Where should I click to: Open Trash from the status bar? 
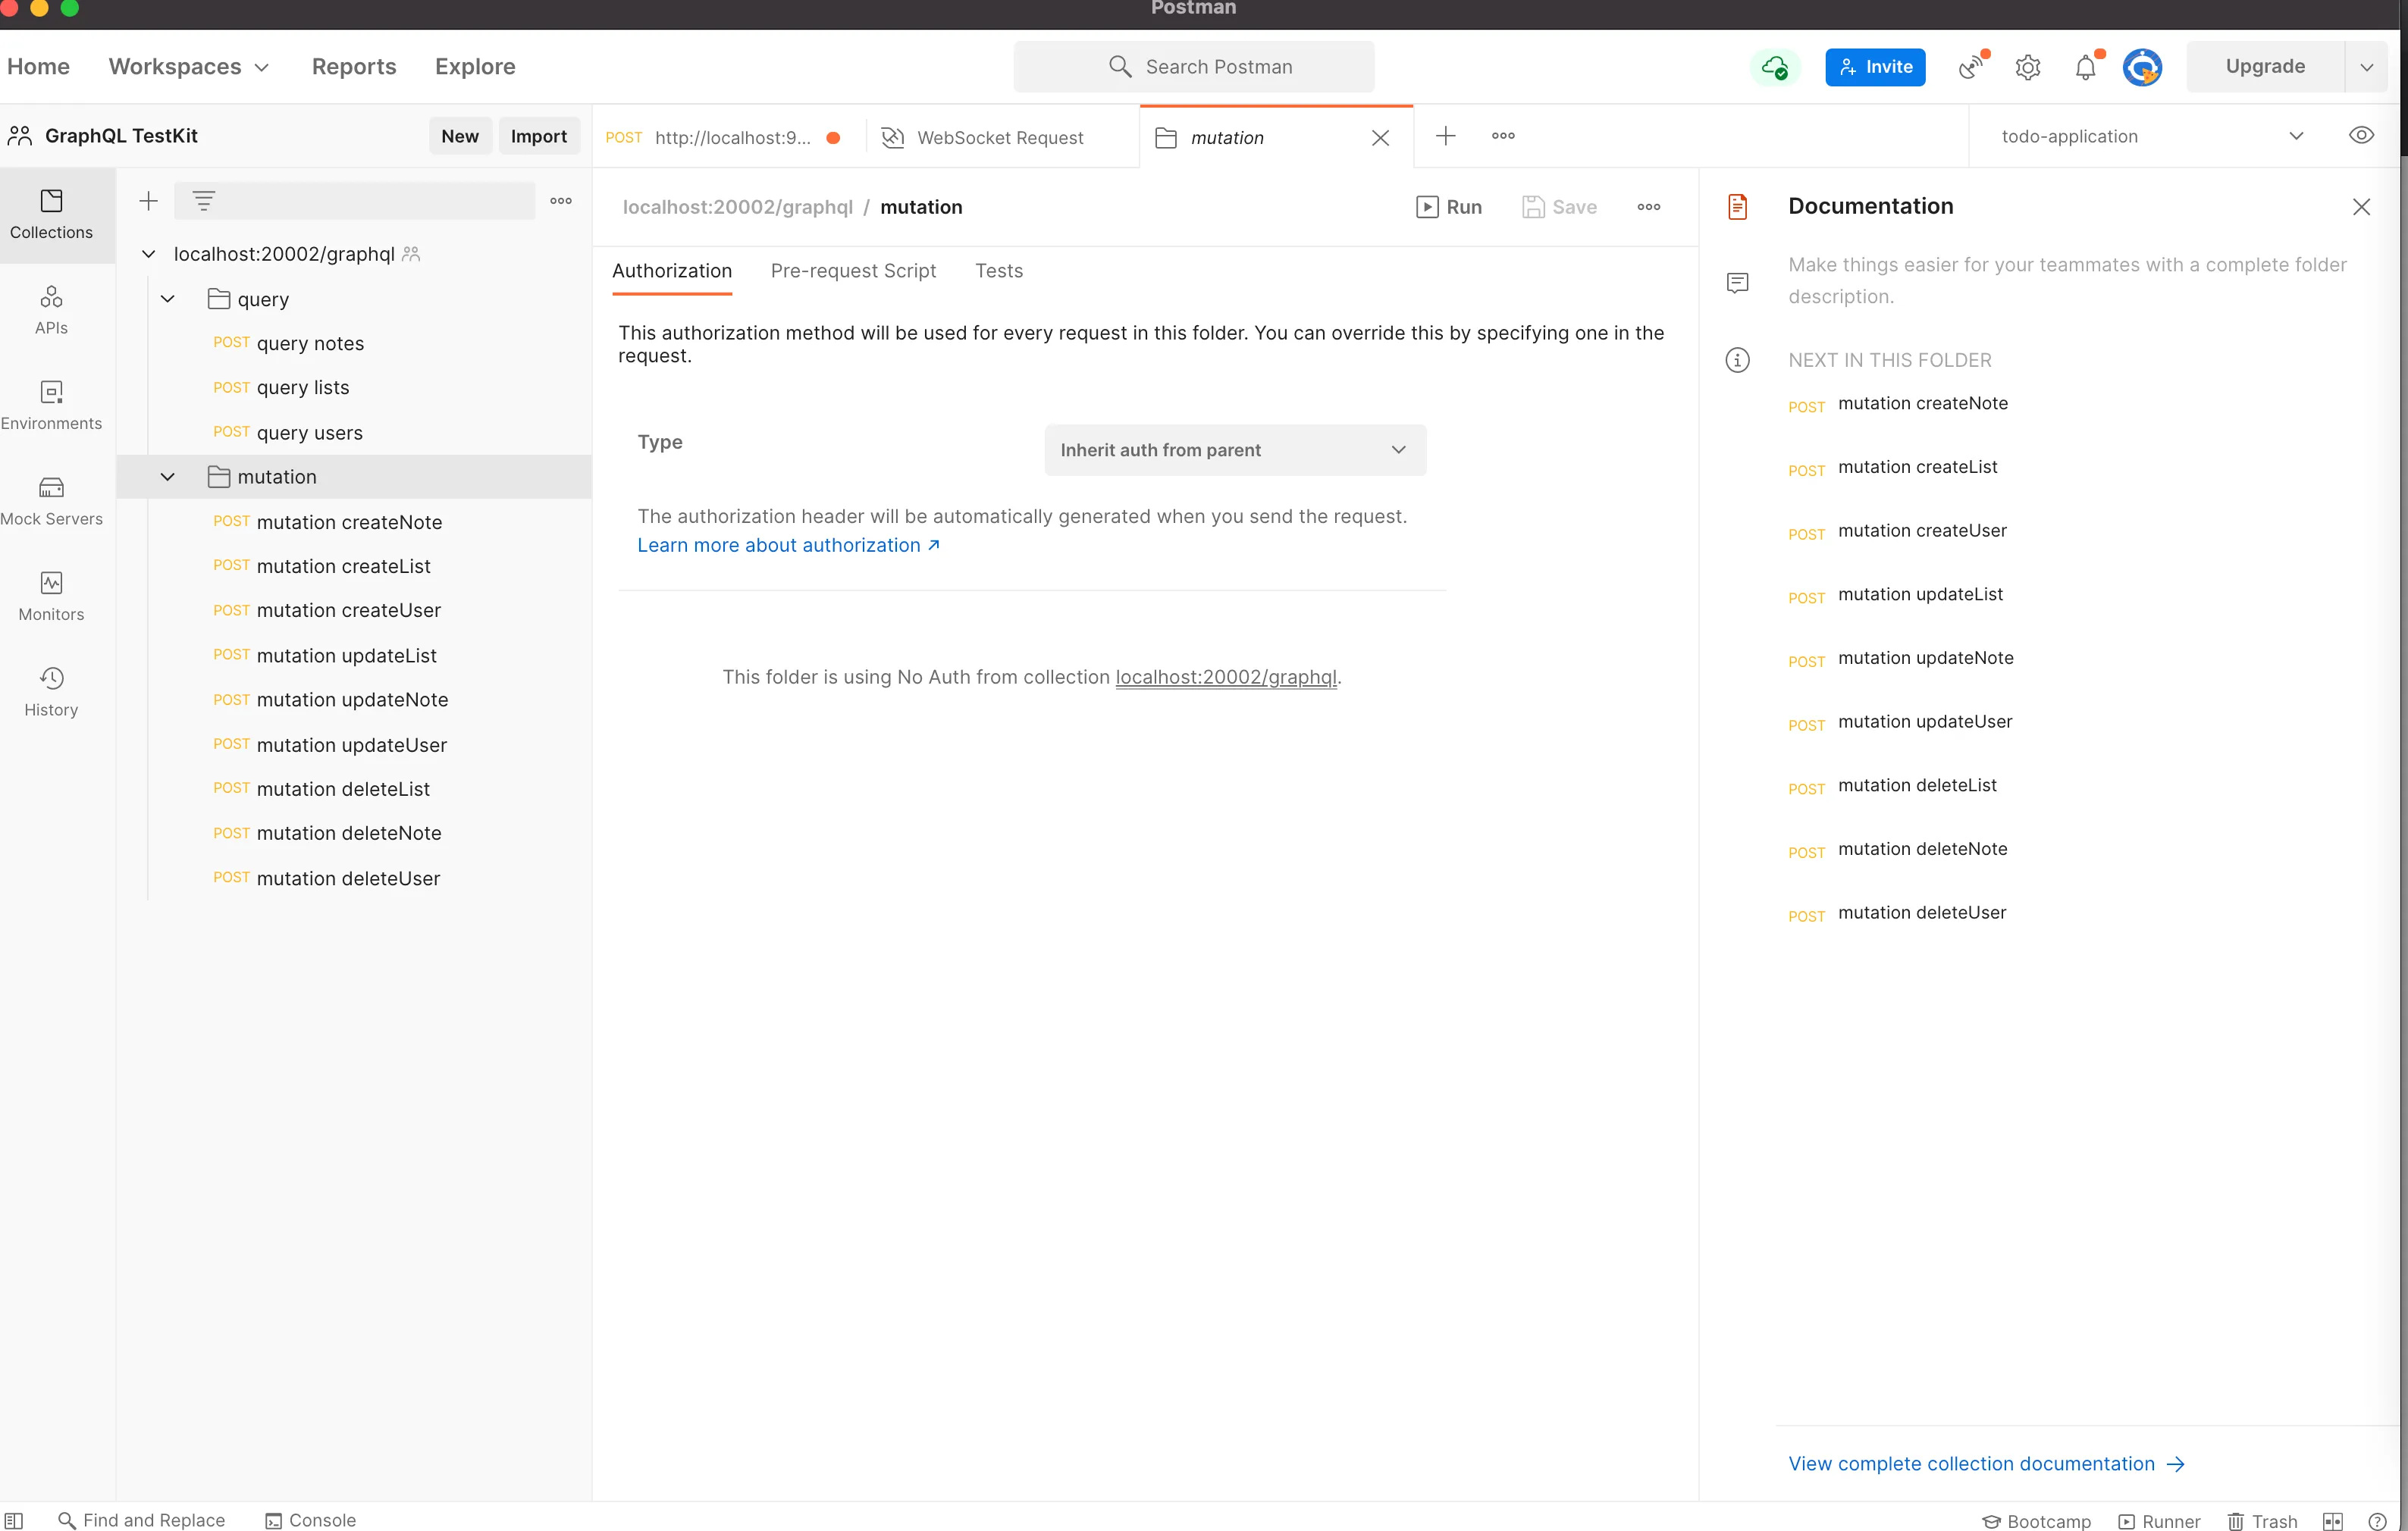(x=2263, y=1521)
